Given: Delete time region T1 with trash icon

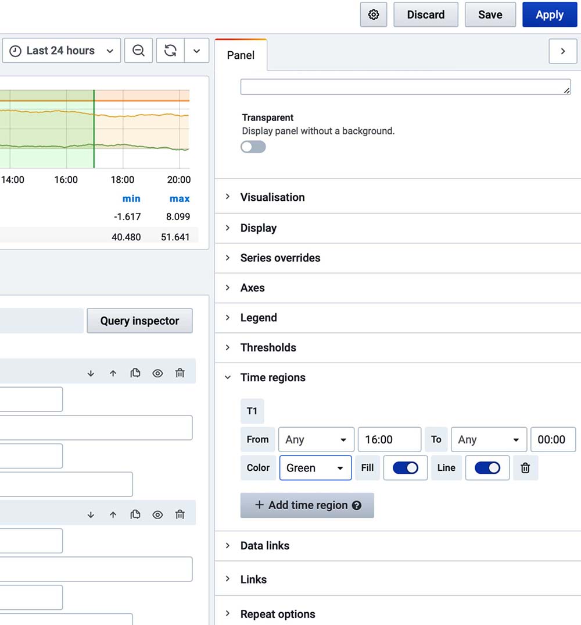Looking at the screenshot, I should pos(525,468).
